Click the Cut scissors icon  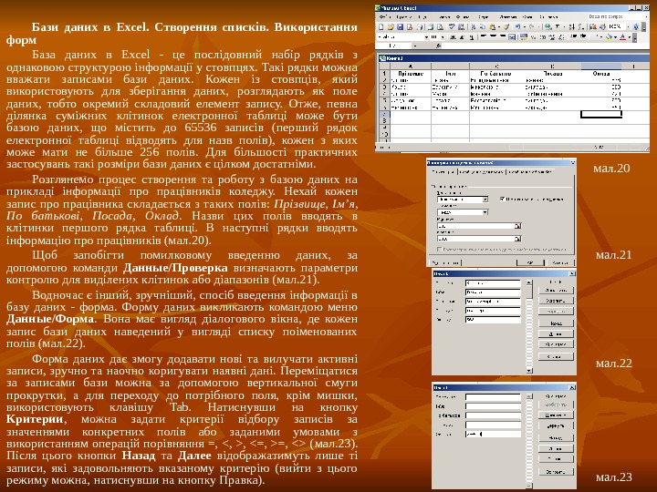click(474, 26)
